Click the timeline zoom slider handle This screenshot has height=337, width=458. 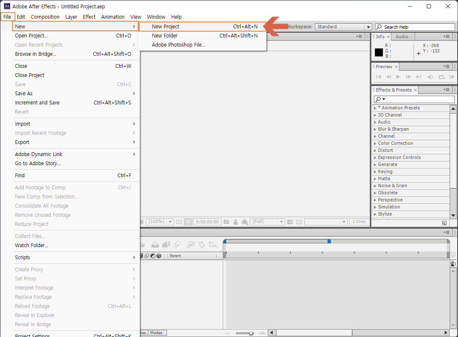point(251,333)
